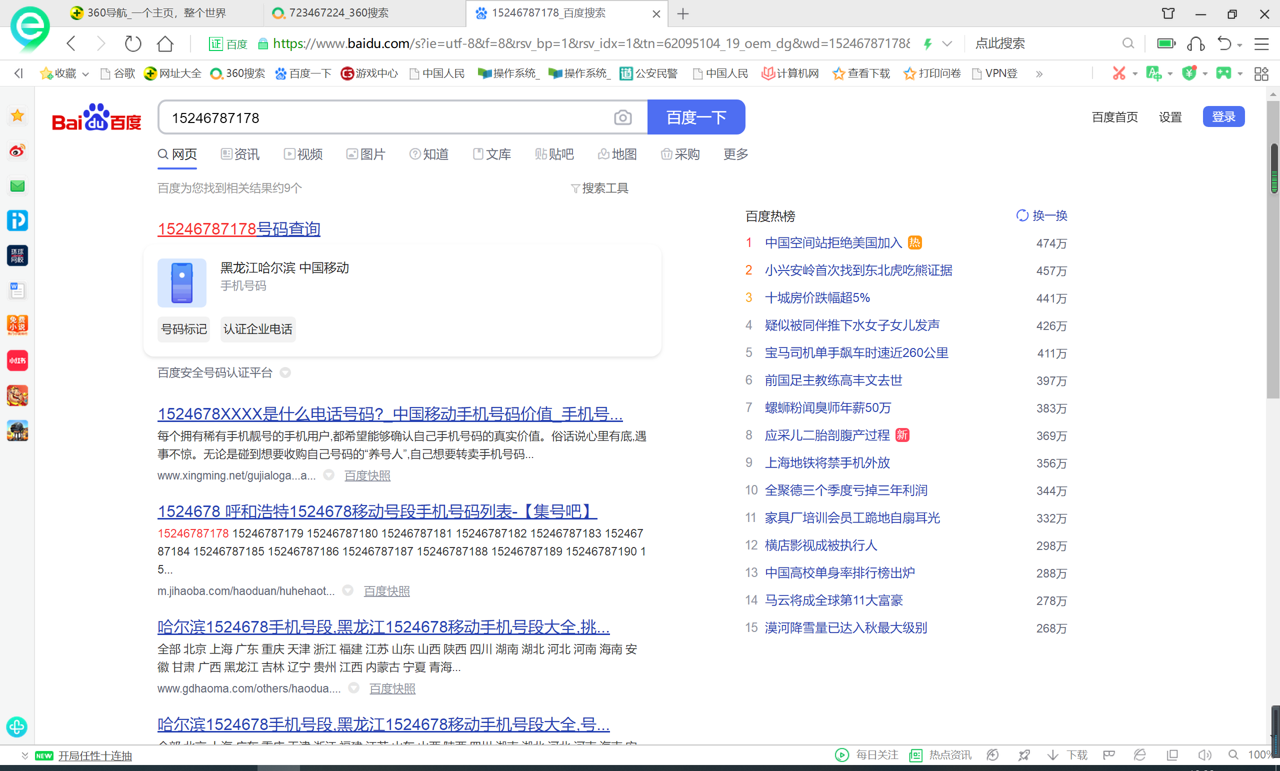Toggle sound using the status bar speaker icon
The image size is (1280, 771).
[1203, 755]
